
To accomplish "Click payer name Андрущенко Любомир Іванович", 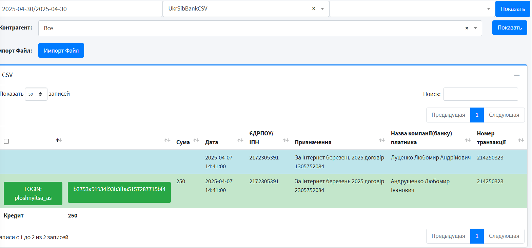I will [x=420, y=186].
